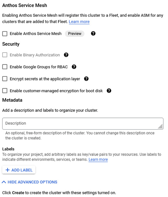The height and width of the screenshot is (197, 168).
Task: Tick Encrypt secrets at the application layer
Action: pos(5,79)
